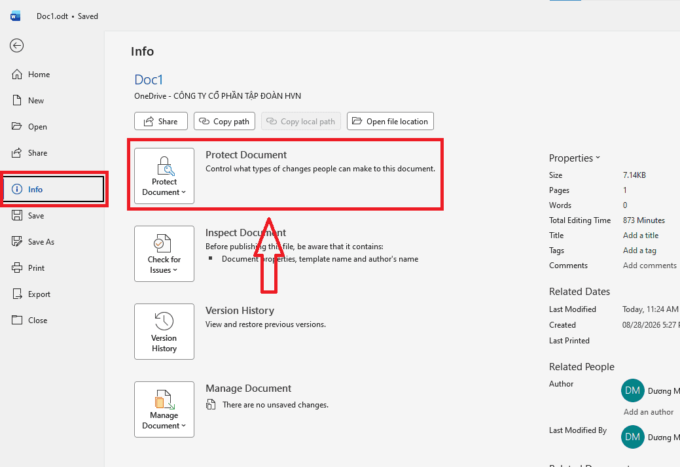Click Add a title field
Image resolution: width=680 pixels, height=467 pixels.
pyautogui.click(x=641, y=235)
